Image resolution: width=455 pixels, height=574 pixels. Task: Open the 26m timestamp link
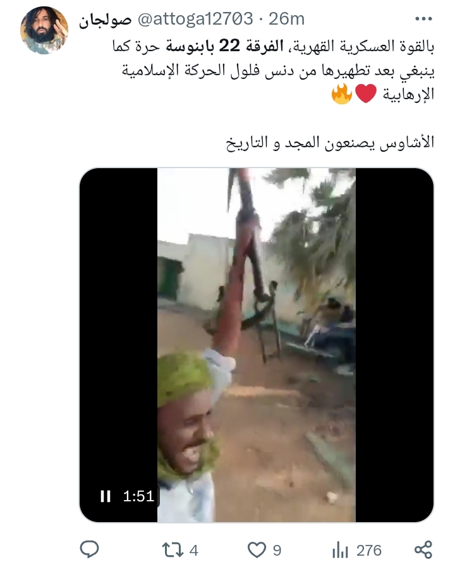click(287, 19)
